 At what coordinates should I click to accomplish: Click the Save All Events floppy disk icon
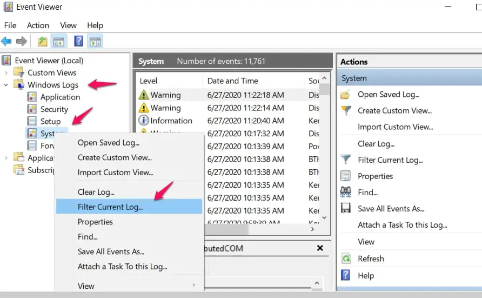click(346, 208)
